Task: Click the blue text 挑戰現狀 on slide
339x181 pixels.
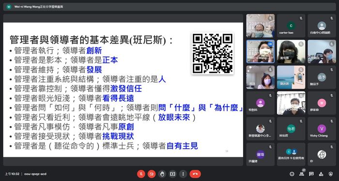Action: (x=118, y=137)
